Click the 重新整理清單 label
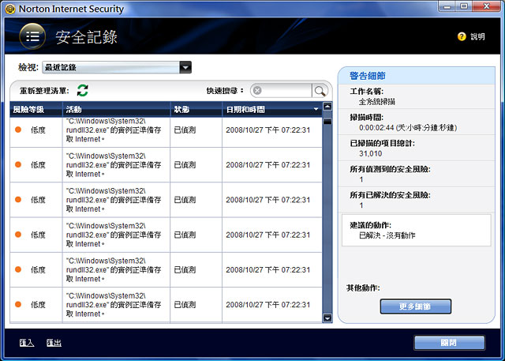This screenshot has height=361, width=505. (44, 91)
